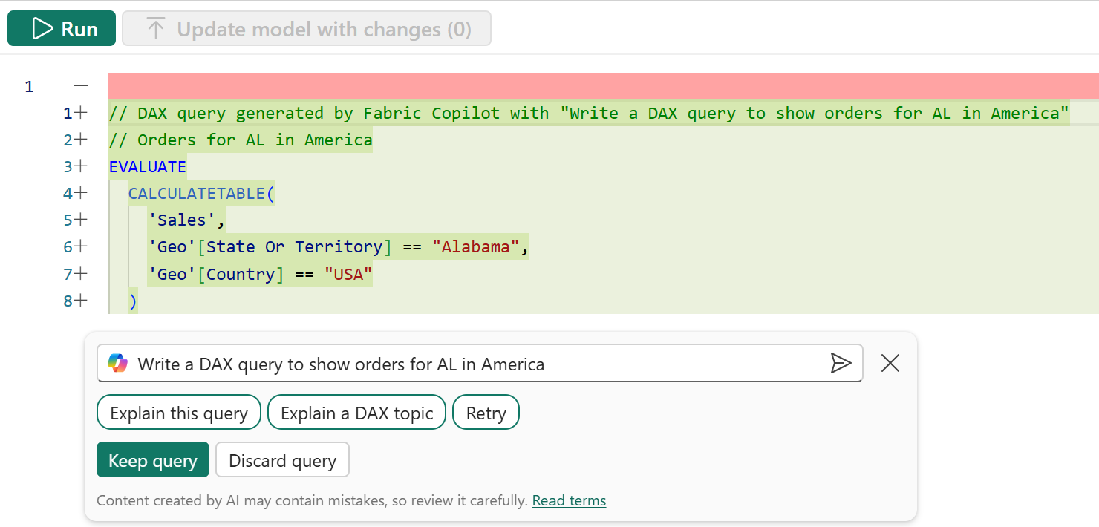Click Update model with changes button
This screenshot has height=527, width=1099.
(x=307, y=29)
